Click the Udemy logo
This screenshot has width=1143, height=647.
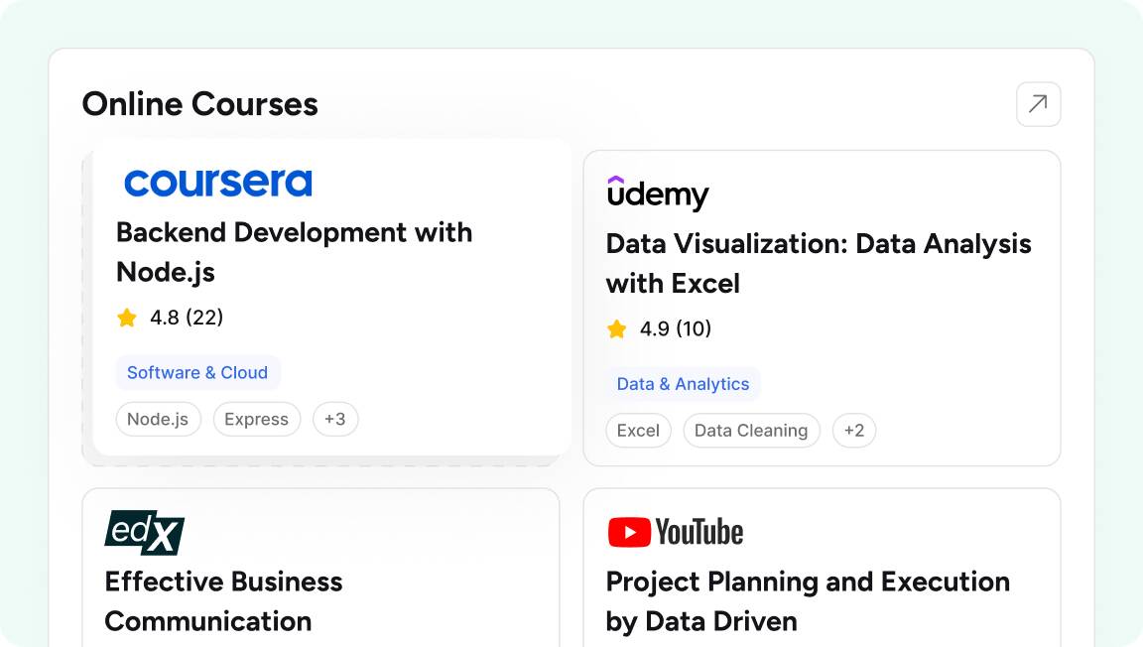point(658,194)
